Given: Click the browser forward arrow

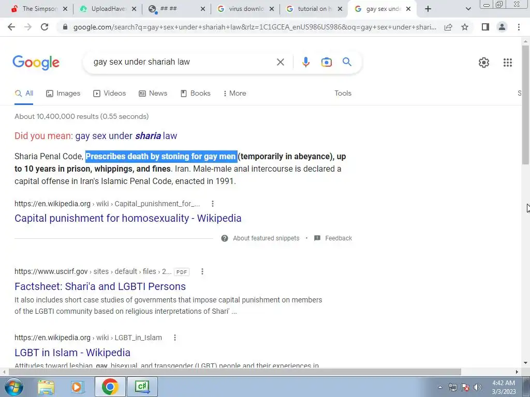Looking at the screenshot, I should click(28, 27).
